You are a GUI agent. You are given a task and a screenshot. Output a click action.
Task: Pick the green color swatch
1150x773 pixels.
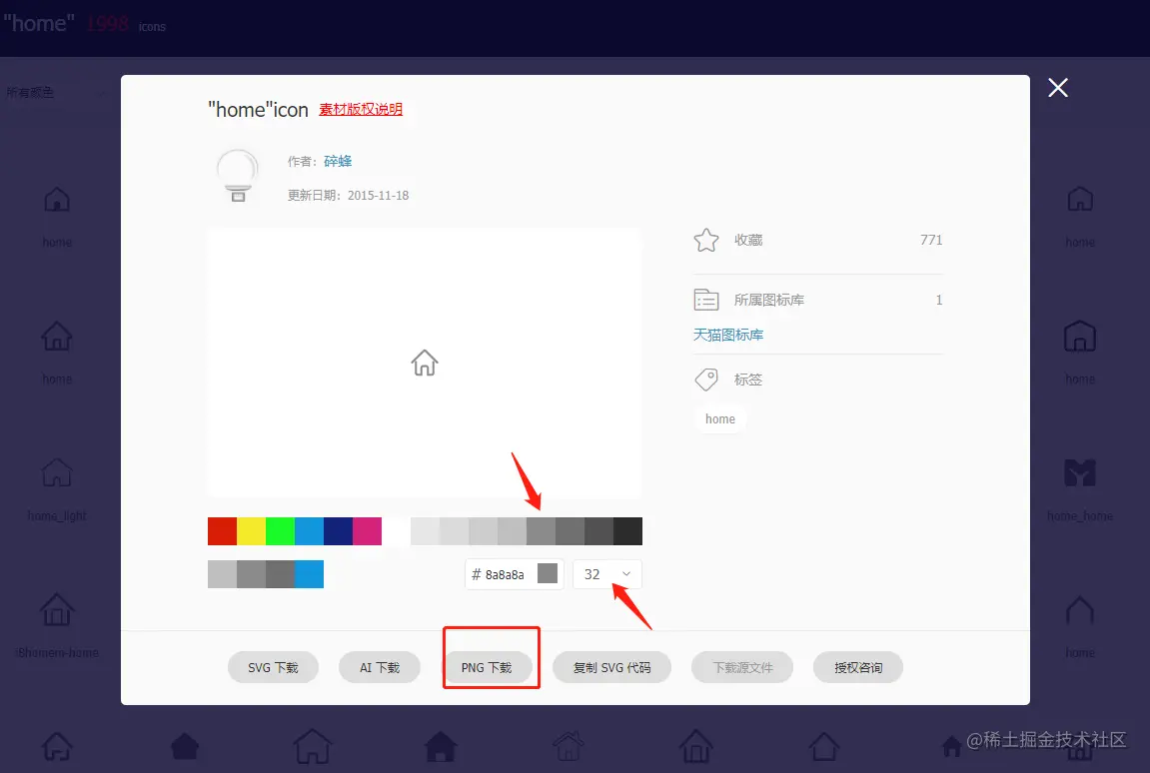280,531
